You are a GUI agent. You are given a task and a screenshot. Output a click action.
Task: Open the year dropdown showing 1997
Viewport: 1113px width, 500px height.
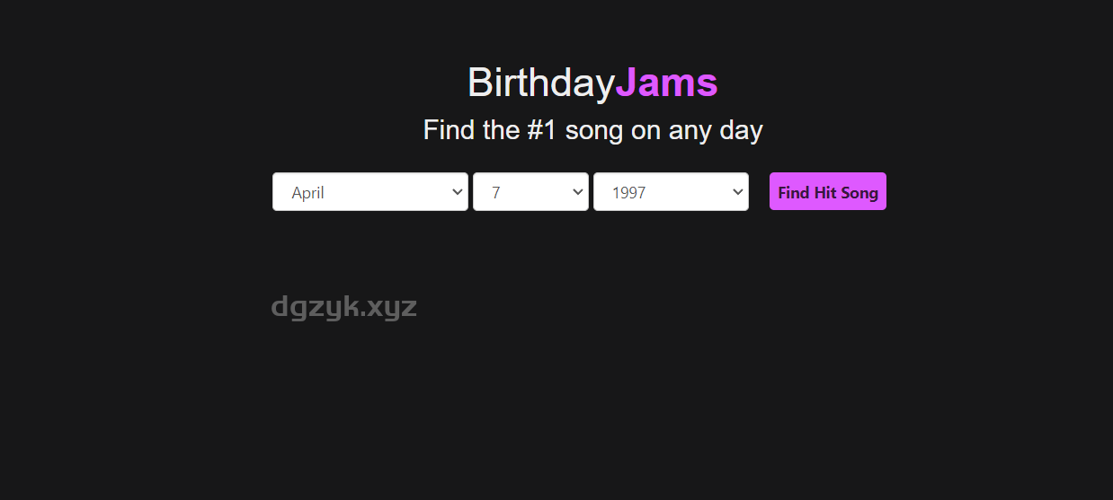click(671, 192)
